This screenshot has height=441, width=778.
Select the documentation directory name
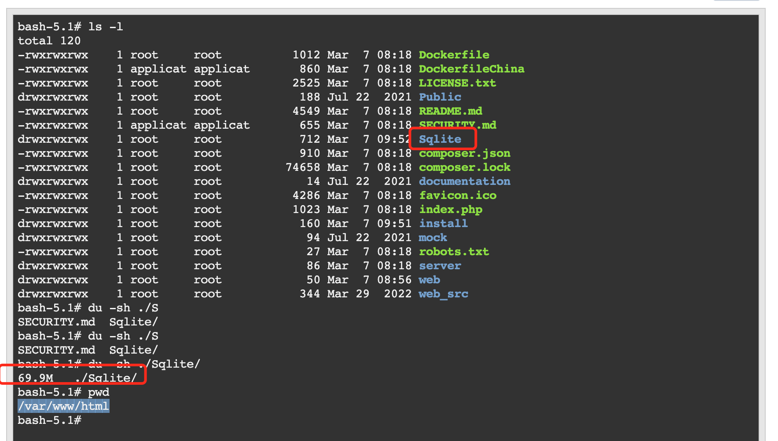(465, 181)
